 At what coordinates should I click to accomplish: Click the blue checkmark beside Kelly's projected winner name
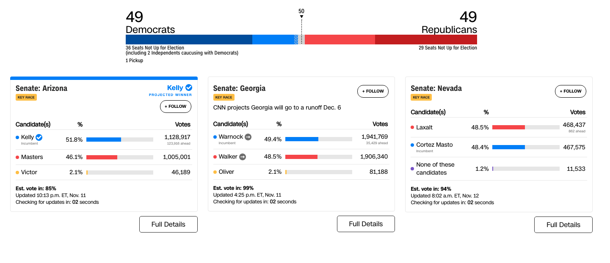189,88
